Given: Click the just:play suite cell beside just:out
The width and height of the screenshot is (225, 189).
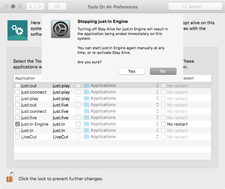Looking at the screenshot, I should (x=61, y=86).
